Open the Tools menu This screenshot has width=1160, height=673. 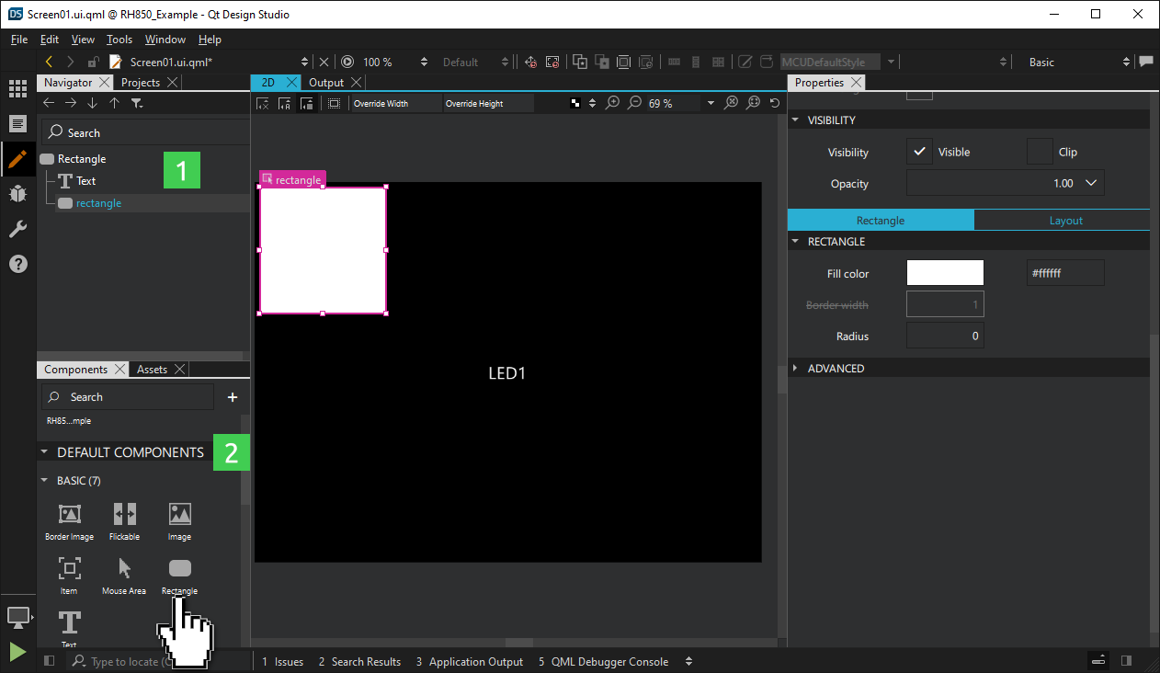(x=119, y=40)
